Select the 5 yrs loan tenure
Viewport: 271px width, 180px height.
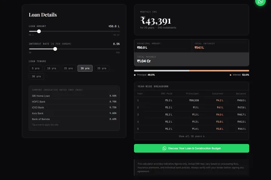[36, 68]
